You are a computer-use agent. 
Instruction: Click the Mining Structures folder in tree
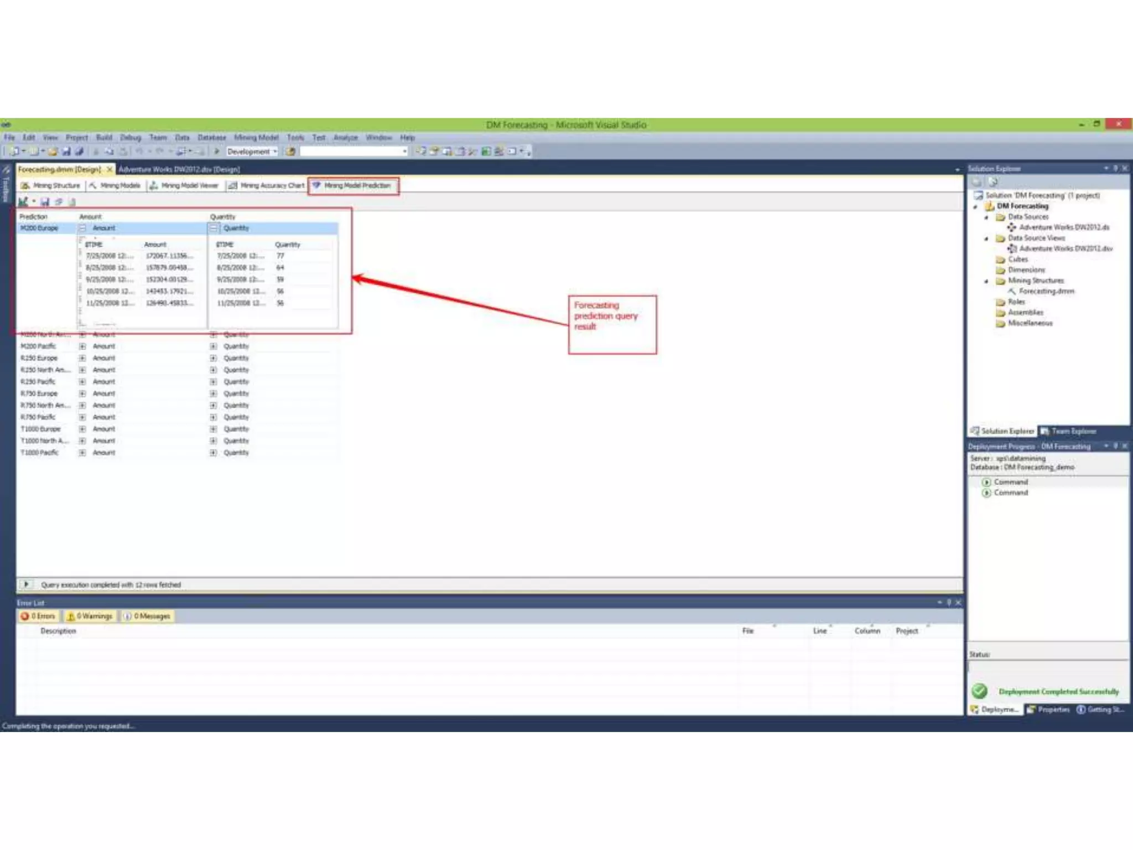tap(1035, 281)
